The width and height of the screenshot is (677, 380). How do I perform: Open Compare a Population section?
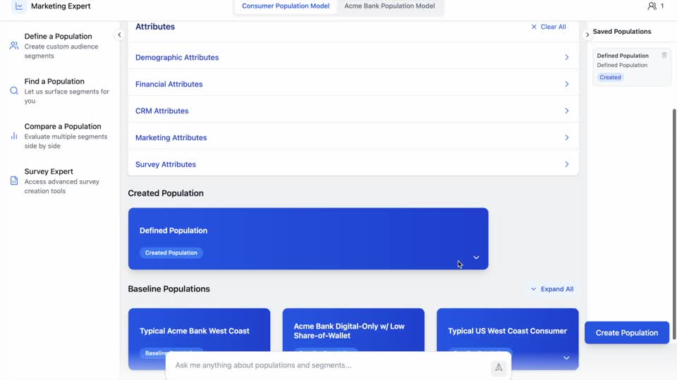coord(61,136)
